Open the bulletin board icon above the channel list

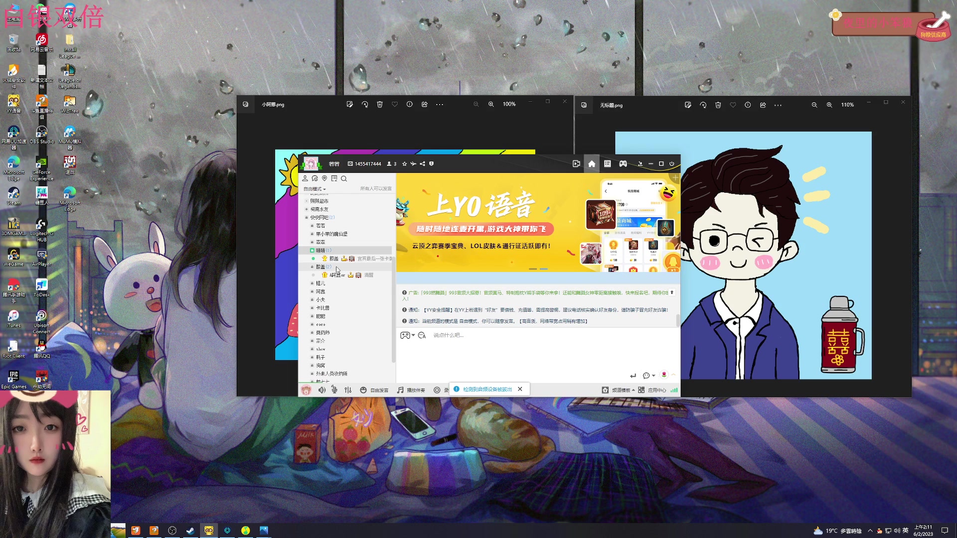point(334,178)
